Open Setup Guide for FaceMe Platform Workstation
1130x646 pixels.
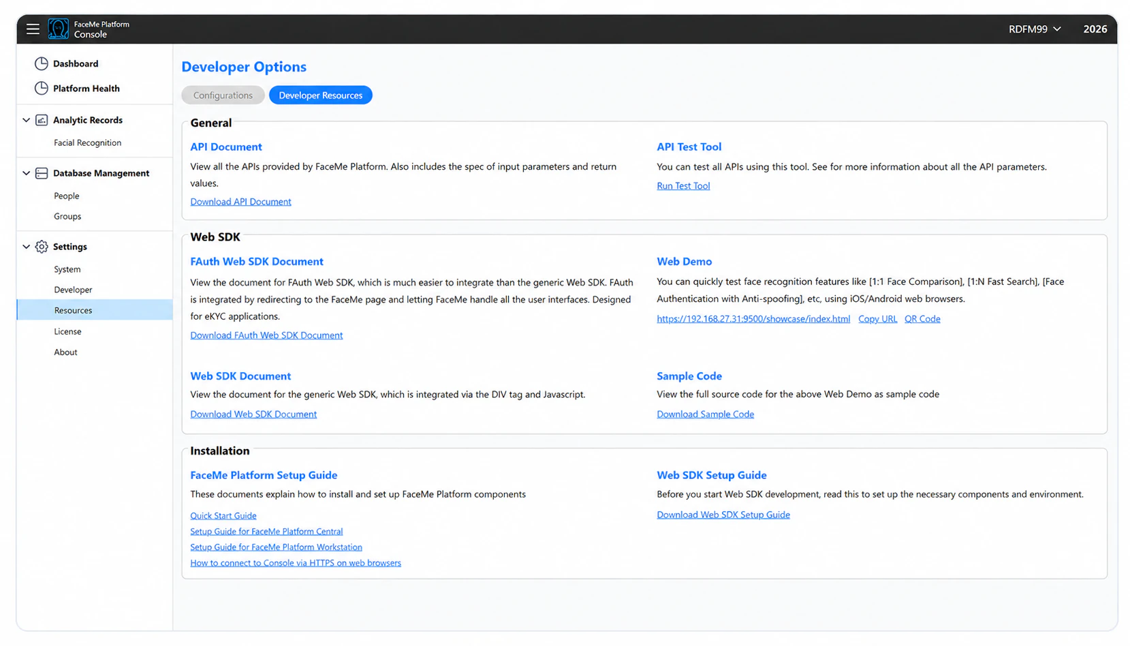[x=276, y=547]
